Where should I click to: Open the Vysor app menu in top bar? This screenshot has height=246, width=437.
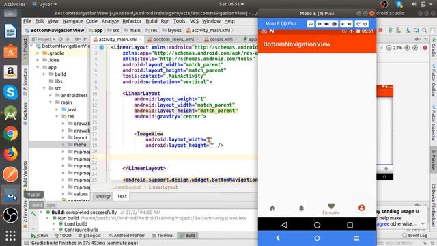tap(44, 4)
